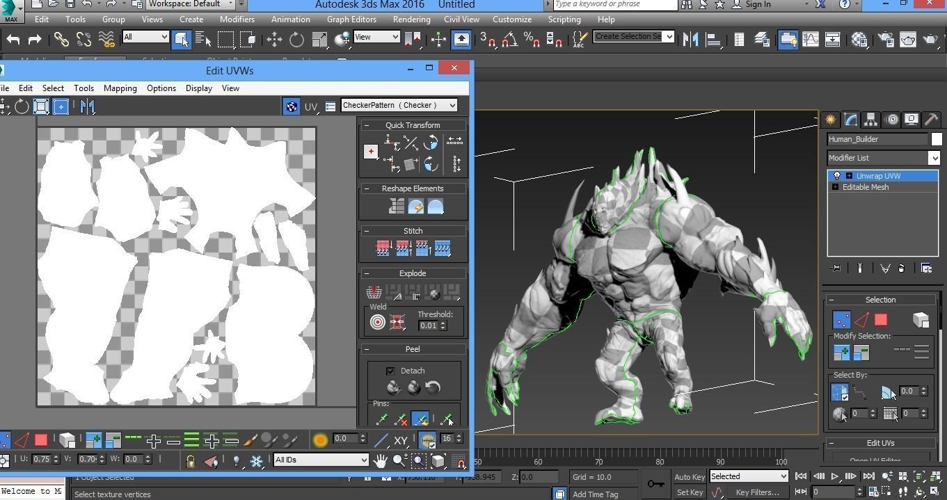The width and height of the screenshot is (947, 500).
Task: Open Create Selection Set dropdown
Action: (x=634, y=36)
